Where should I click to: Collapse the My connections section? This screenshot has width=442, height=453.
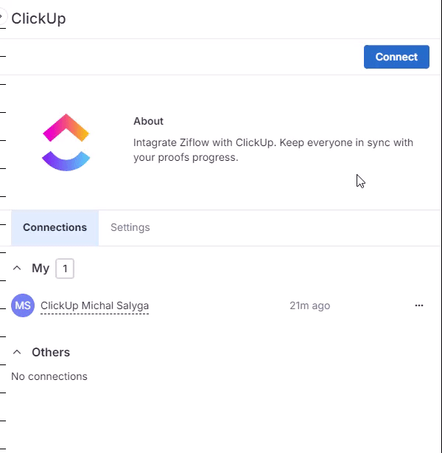coord(18,269)
